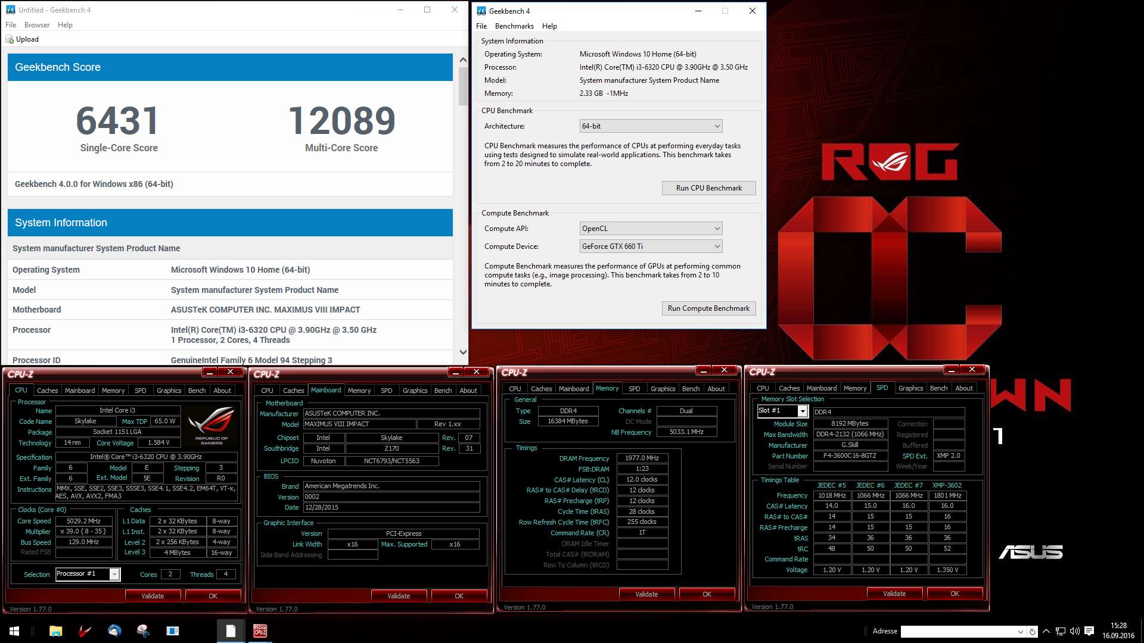Expand the taskbar Adresse field dropdown arrow
Screen dimensions: 1144x643
click(x=1020, y=631)
